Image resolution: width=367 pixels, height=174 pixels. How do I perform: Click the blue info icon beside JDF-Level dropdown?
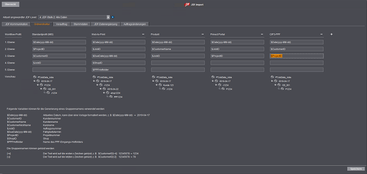click(112, 17)
